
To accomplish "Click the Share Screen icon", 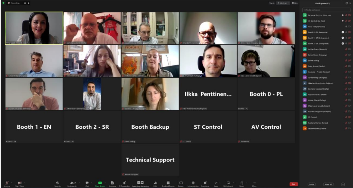I will coord(100,183).
